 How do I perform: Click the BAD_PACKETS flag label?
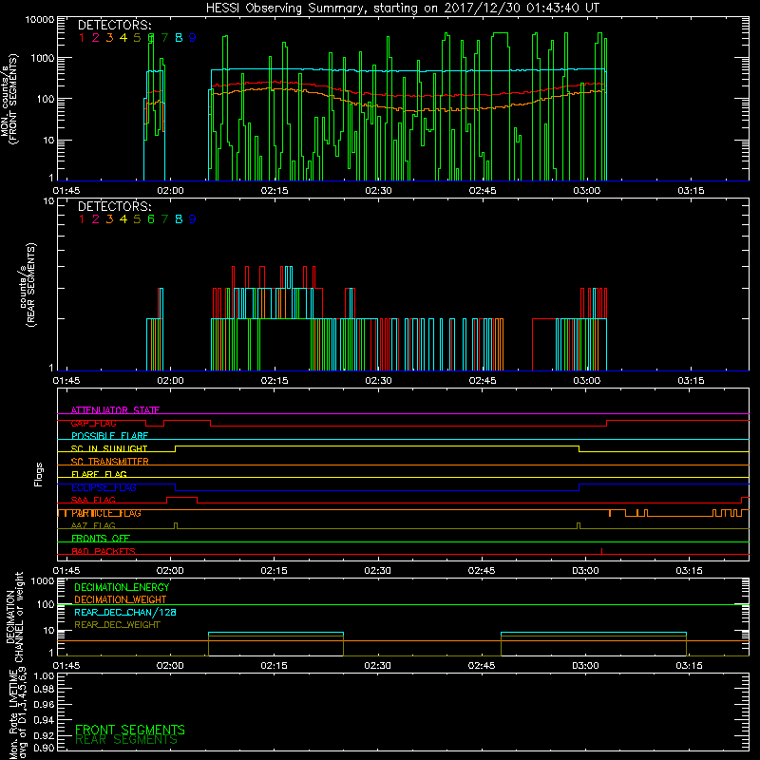coord(104,551)
